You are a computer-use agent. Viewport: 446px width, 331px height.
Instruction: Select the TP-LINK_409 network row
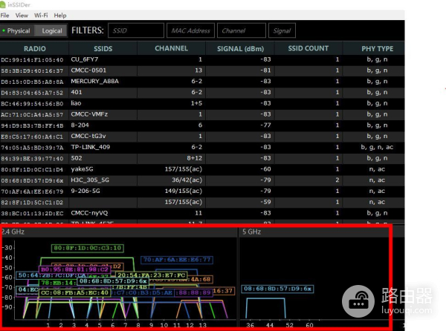click(x=90, y=147)
